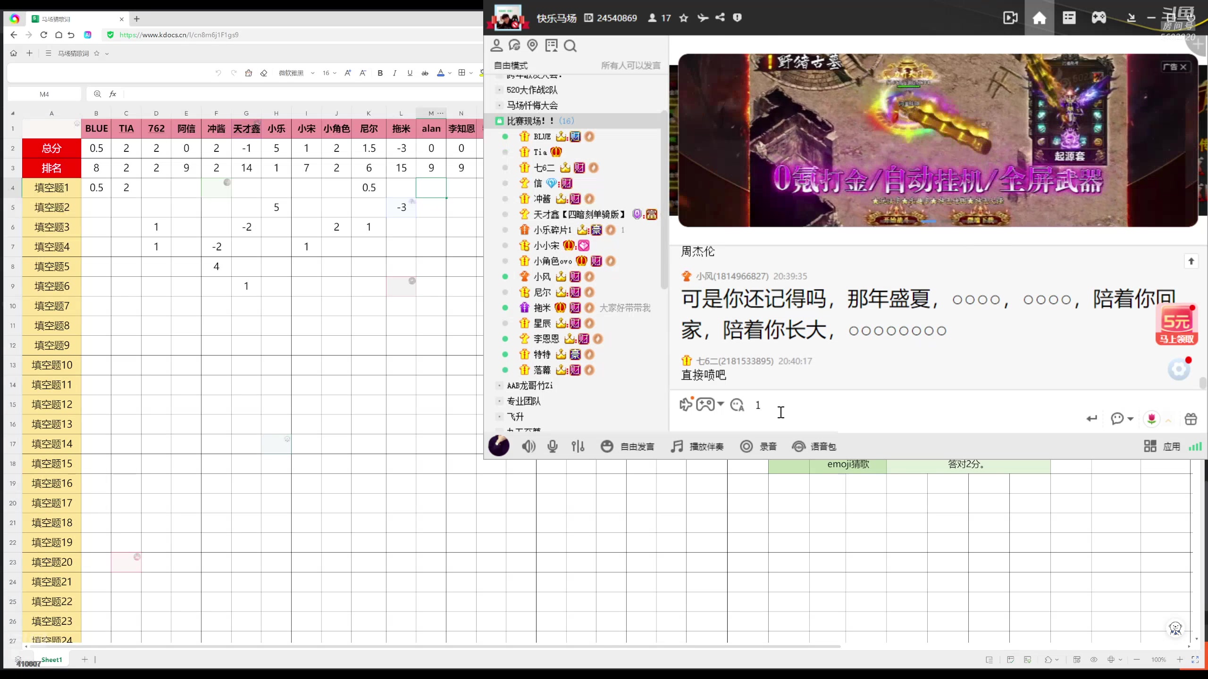The width and height of the screenshot is (1208, 679).
Task: Open the 专业团队 sub-channel
Action: [524, 401]
